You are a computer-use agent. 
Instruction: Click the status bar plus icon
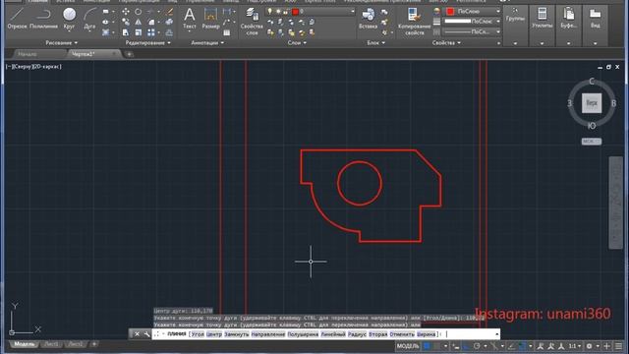click(x=607, y=346)
